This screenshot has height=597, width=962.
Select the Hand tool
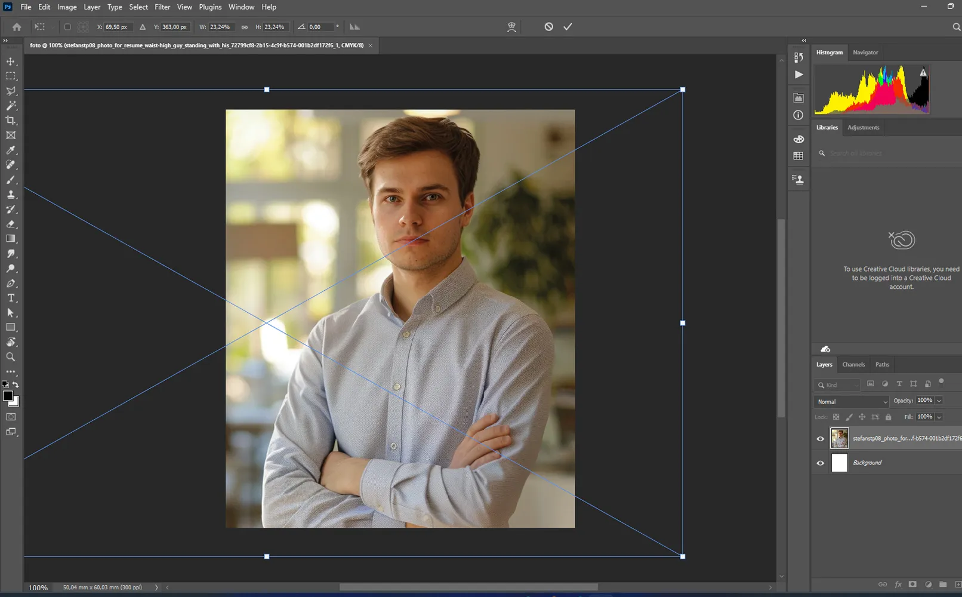click(11, 342)
